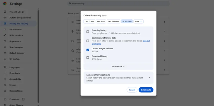Screen dimensions: 214x106
Task: Click the puzzle piece icon for Extensions
Action: (5, 99)
